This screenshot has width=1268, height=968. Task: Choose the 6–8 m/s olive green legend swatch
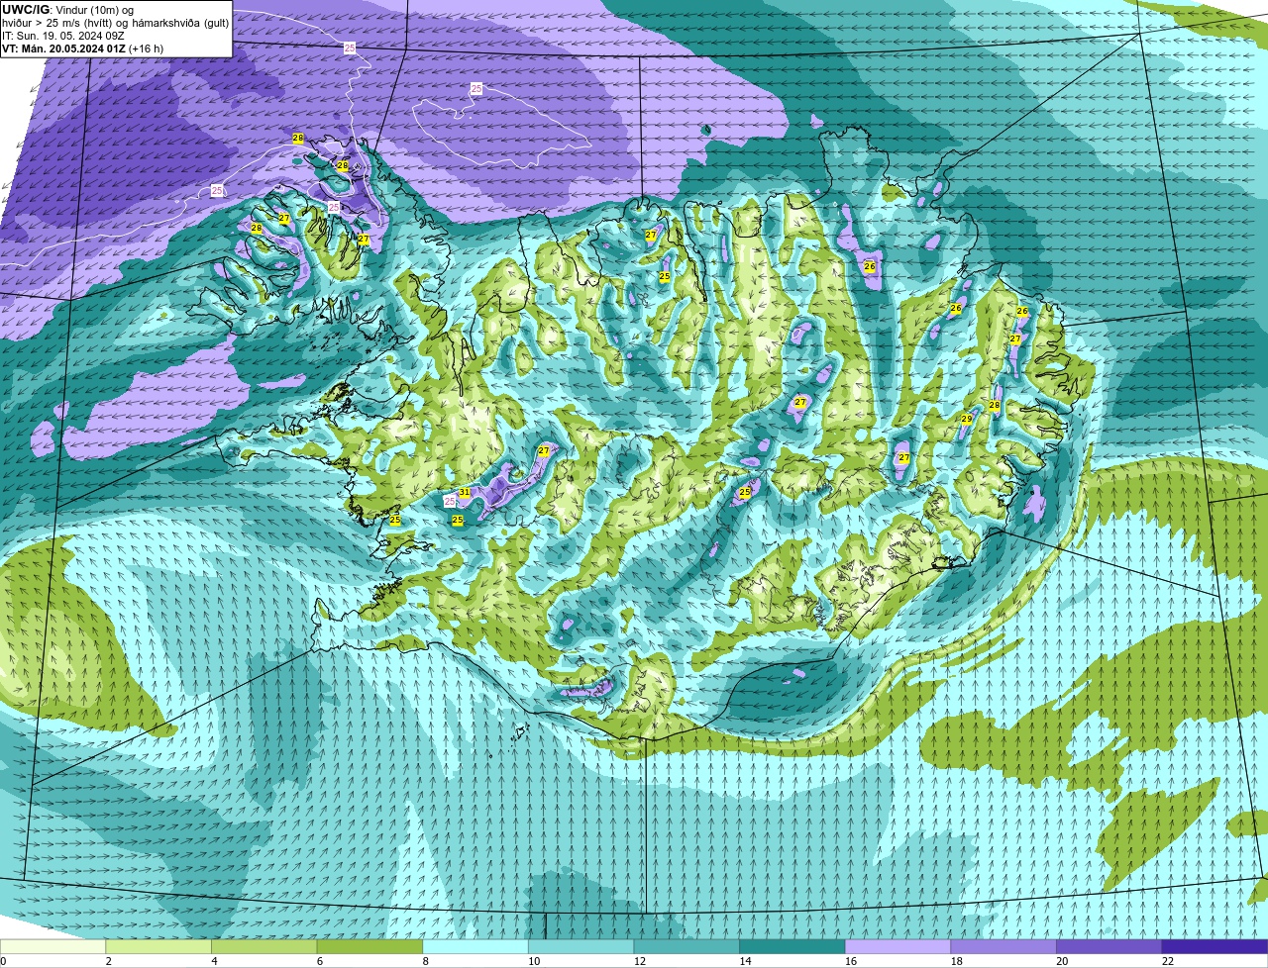coord(370,946)
